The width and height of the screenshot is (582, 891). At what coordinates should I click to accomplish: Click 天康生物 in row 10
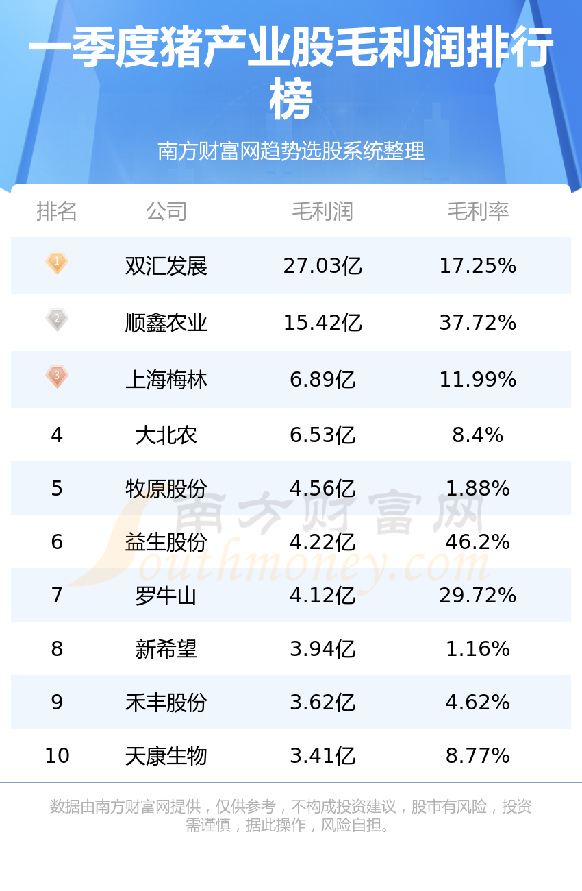pos(166,756)
